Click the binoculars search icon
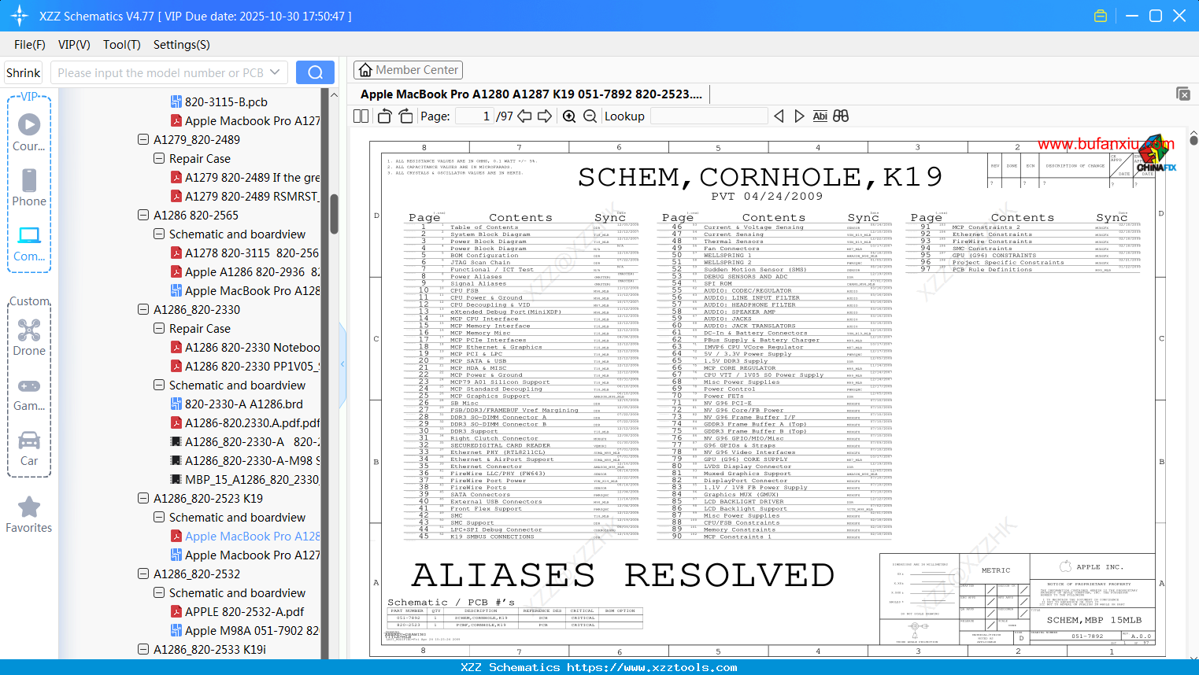1199x675 pixels. click(841, 116)
